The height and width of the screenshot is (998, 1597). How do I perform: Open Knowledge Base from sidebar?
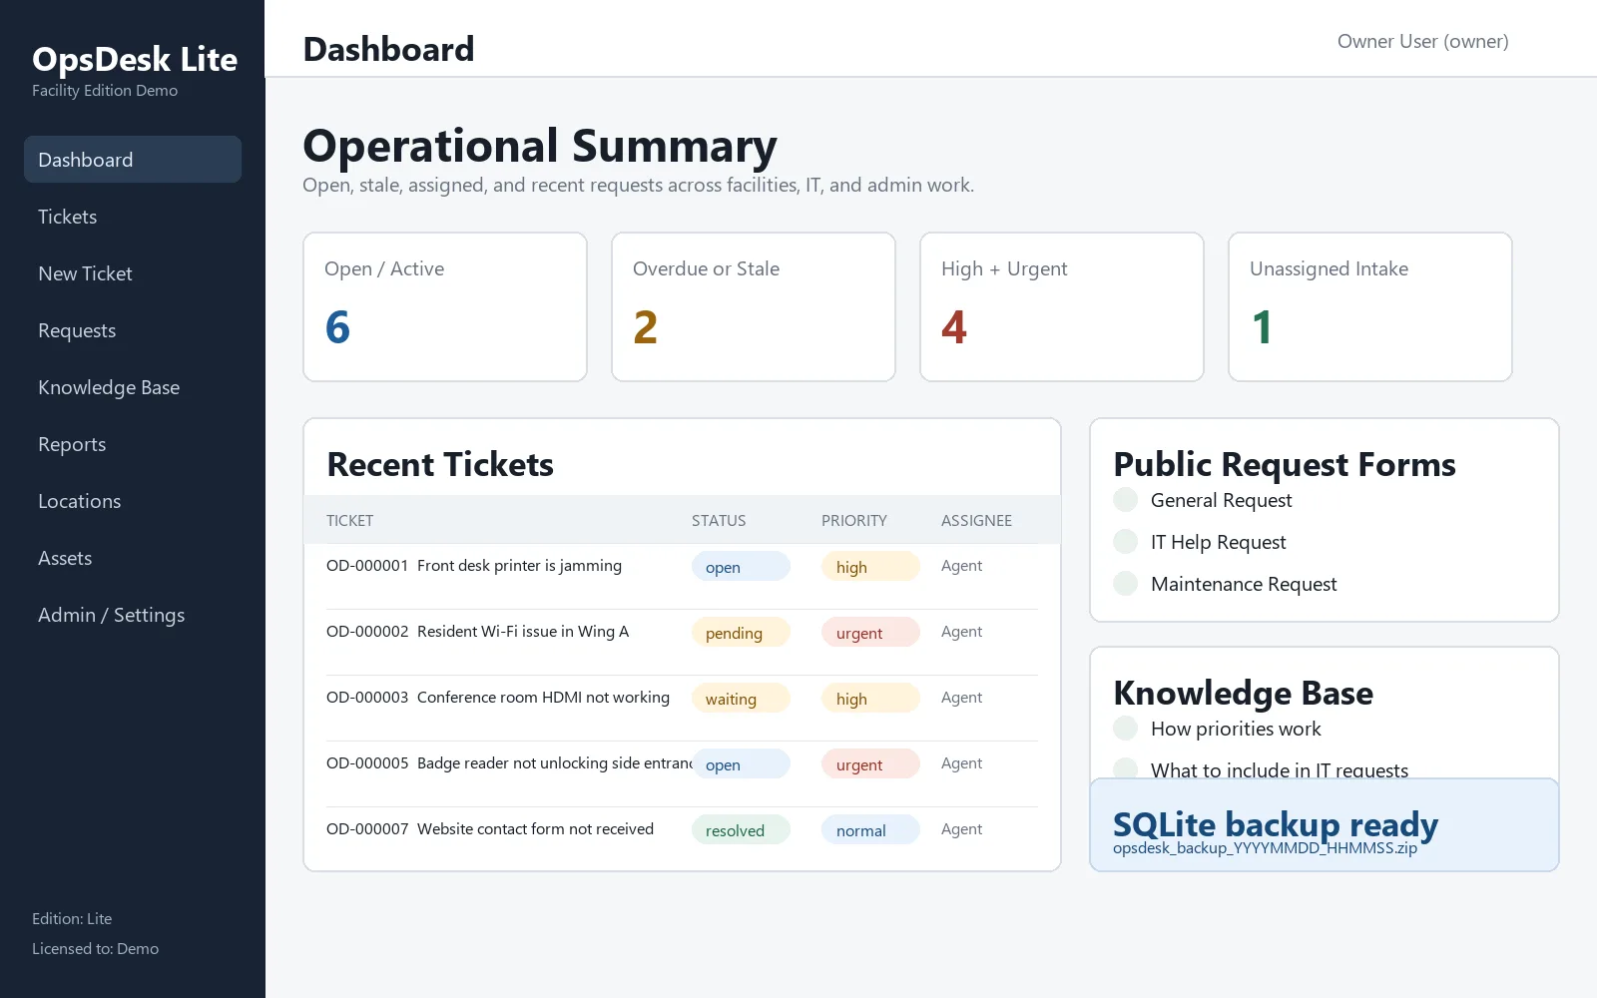(x=133, y=387)
